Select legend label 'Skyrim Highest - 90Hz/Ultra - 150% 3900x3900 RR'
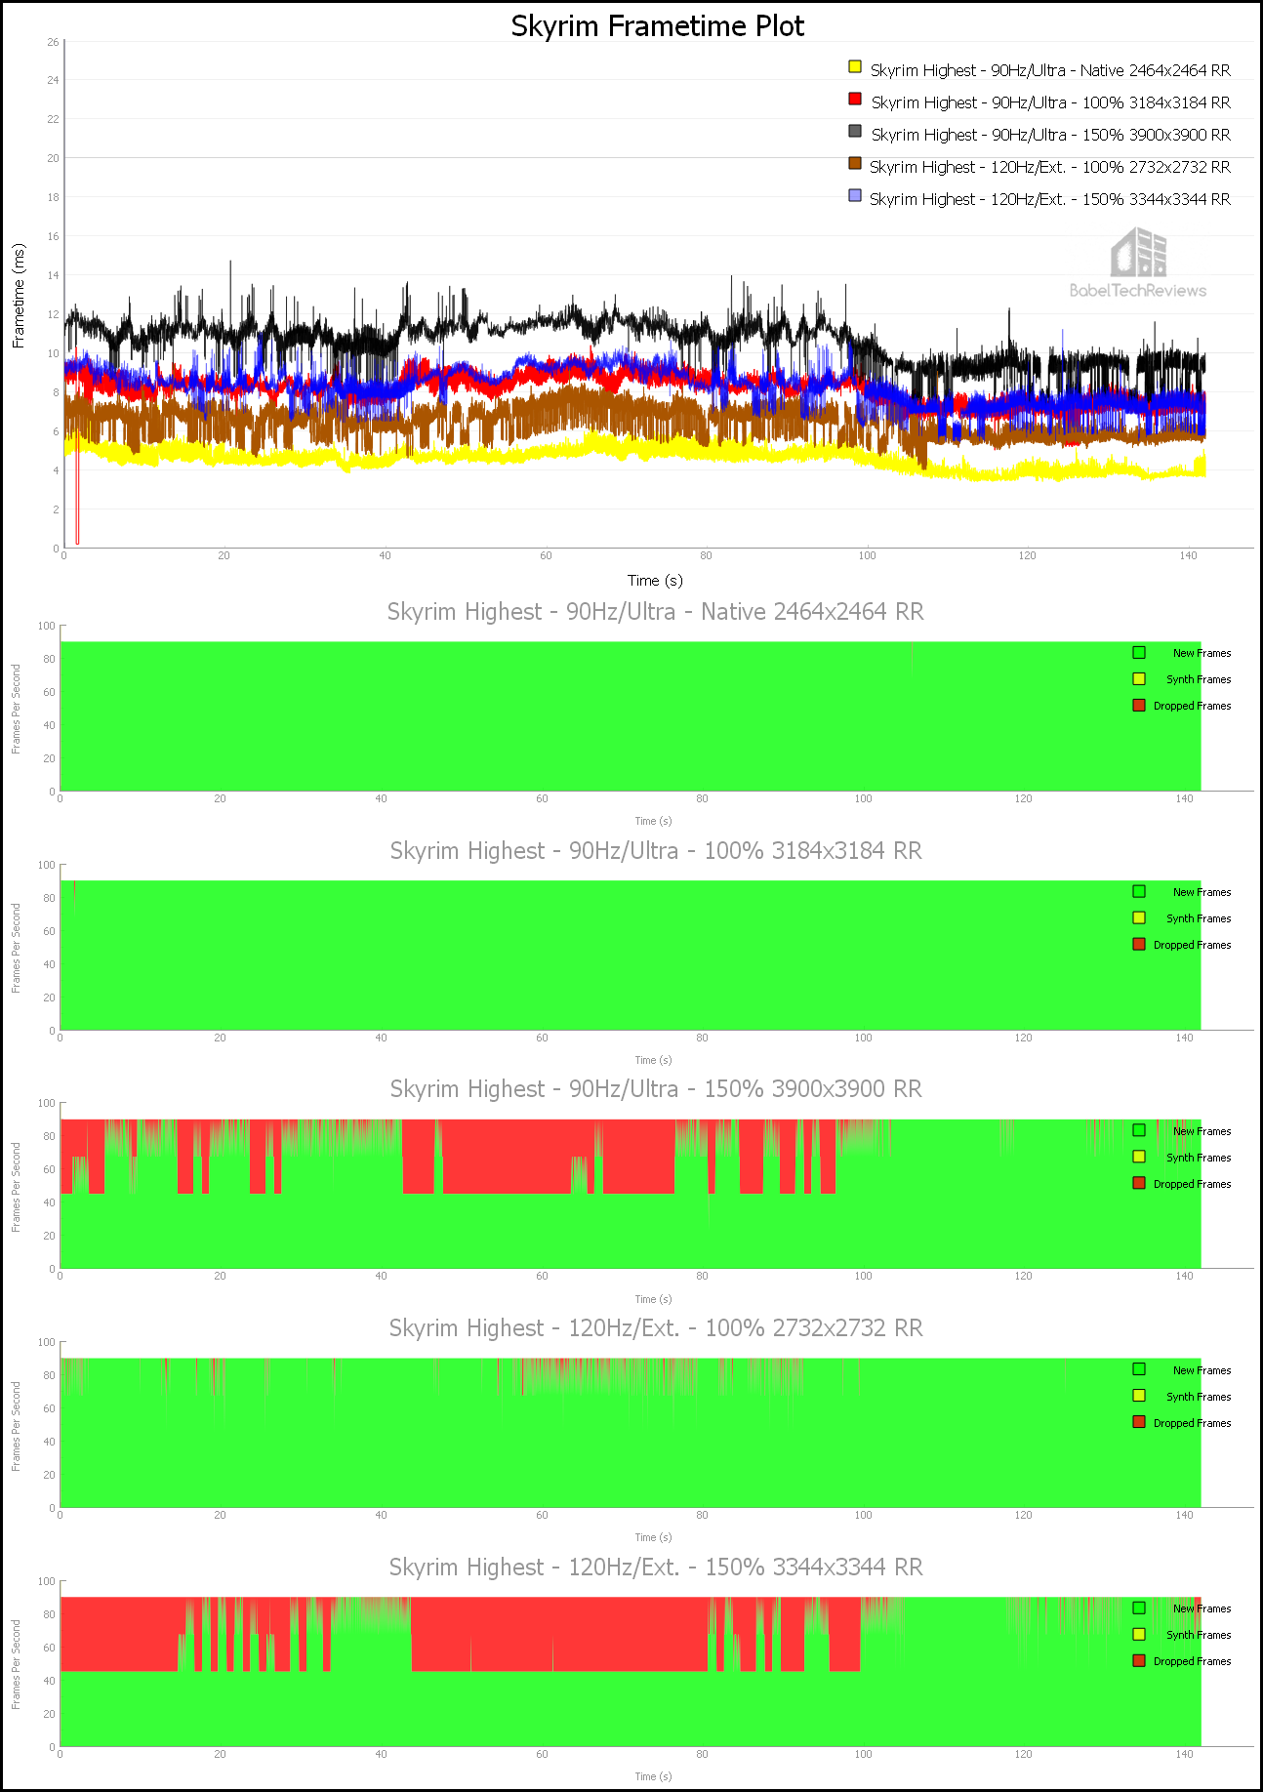The height and width of the screenshot is (1792, 1263). [x=1050, y=135]
